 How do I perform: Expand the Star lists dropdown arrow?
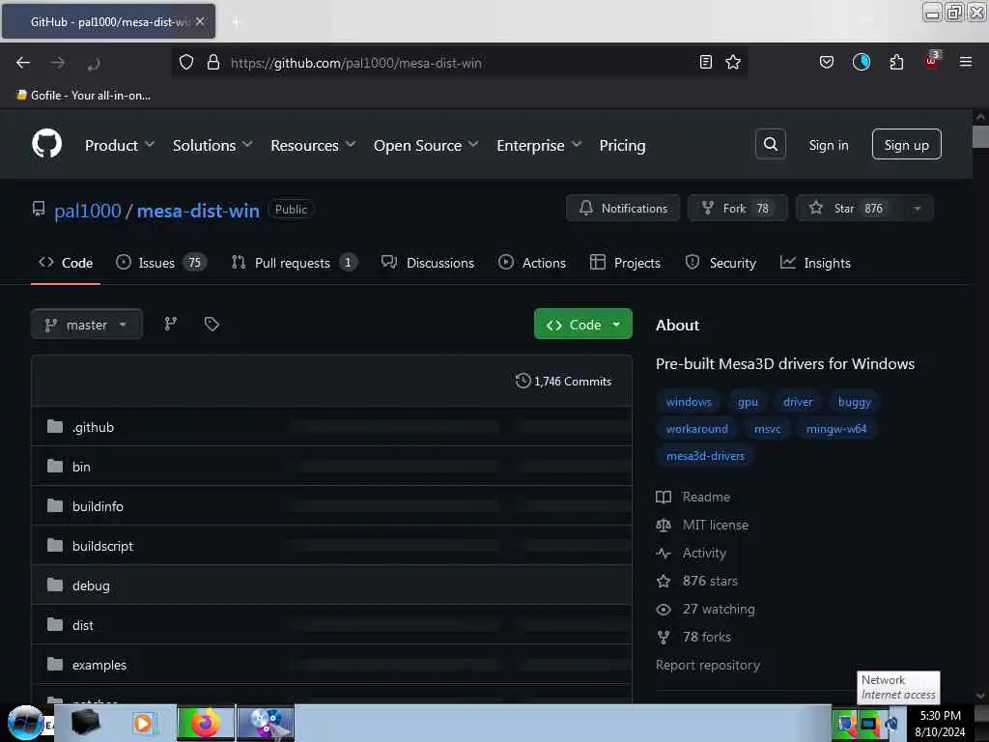(918, 209)
